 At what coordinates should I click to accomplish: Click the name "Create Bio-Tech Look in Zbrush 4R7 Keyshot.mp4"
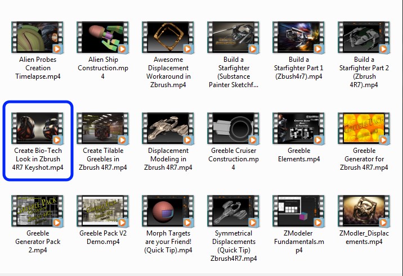click(38, 159)
